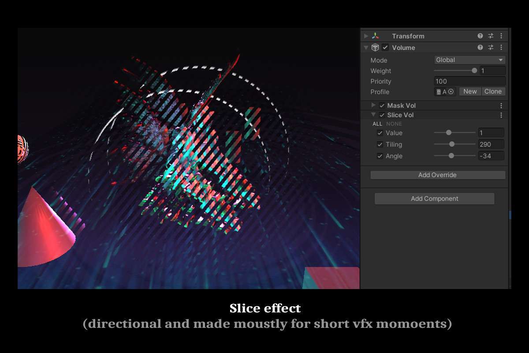Select NONE overrides in Slice Vol
Image resolution: width=529 pixels, height=353 pixels.
pyautogui.click(x=394, y=124)
